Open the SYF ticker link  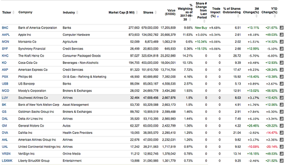tap(5, 49)
